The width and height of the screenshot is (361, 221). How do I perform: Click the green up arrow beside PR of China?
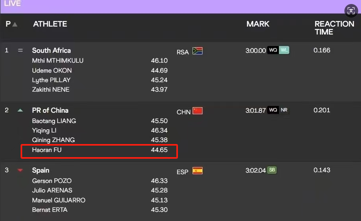tap(20, 110)
